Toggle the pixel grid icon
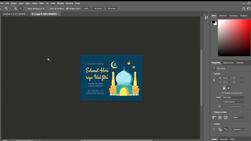The height and width of the screenshot is (141, 251). [x=226, y=117]
